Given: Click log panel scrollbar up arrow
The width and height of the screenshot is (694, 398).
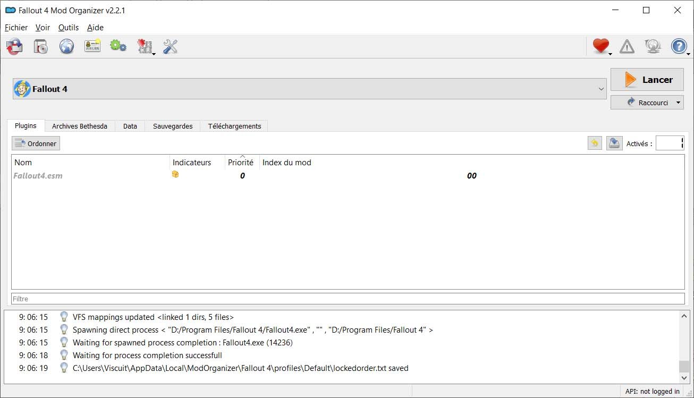Looking at the screenshot, I should coord(684,316).
